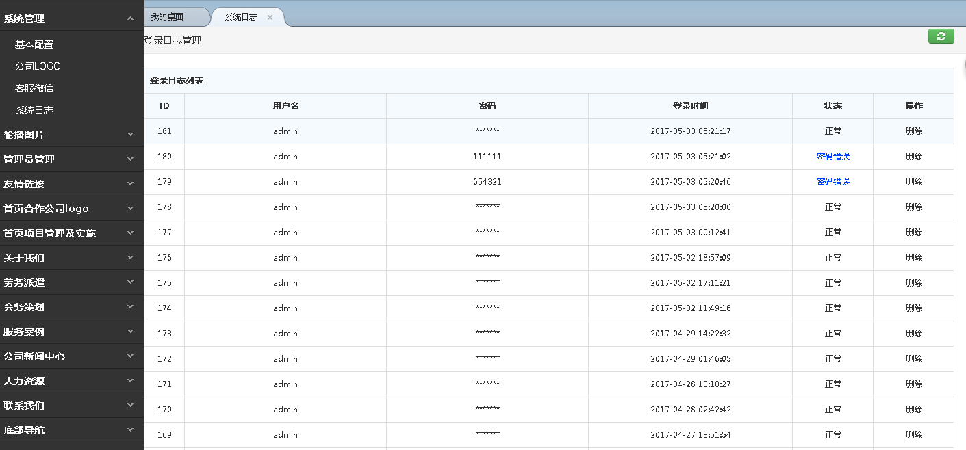
Task: Open 公司LOGO settings page
Action: pyautogui.click(x=38, y=66)
